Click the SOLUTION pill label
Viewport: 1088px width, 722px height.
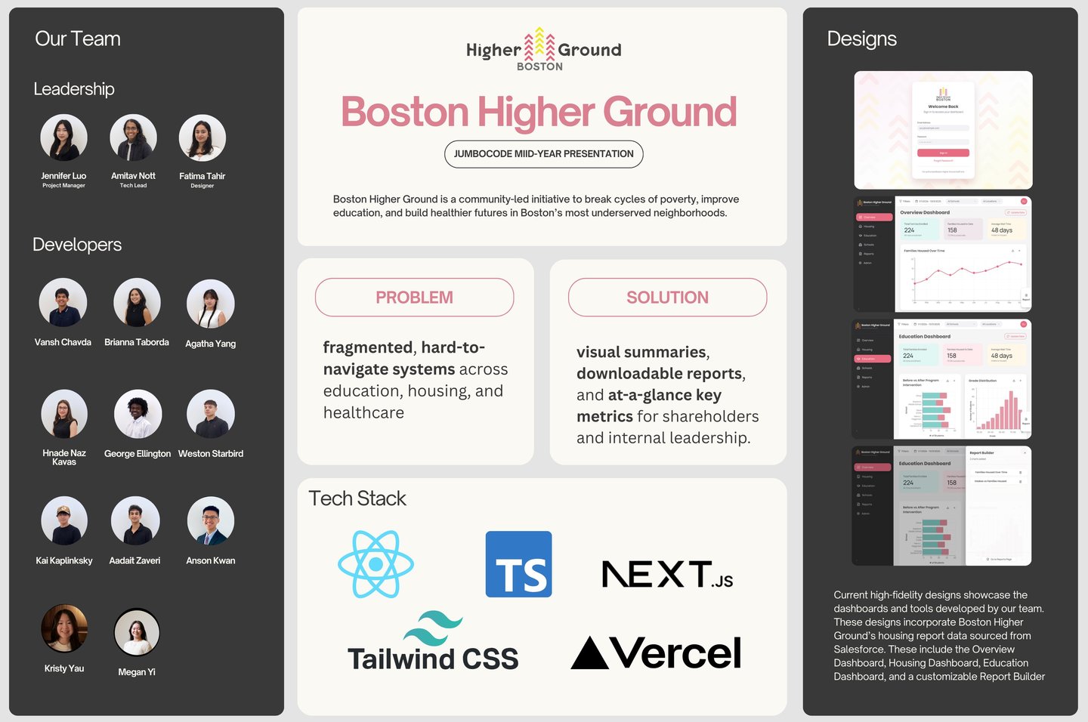(x=668, y=298)
